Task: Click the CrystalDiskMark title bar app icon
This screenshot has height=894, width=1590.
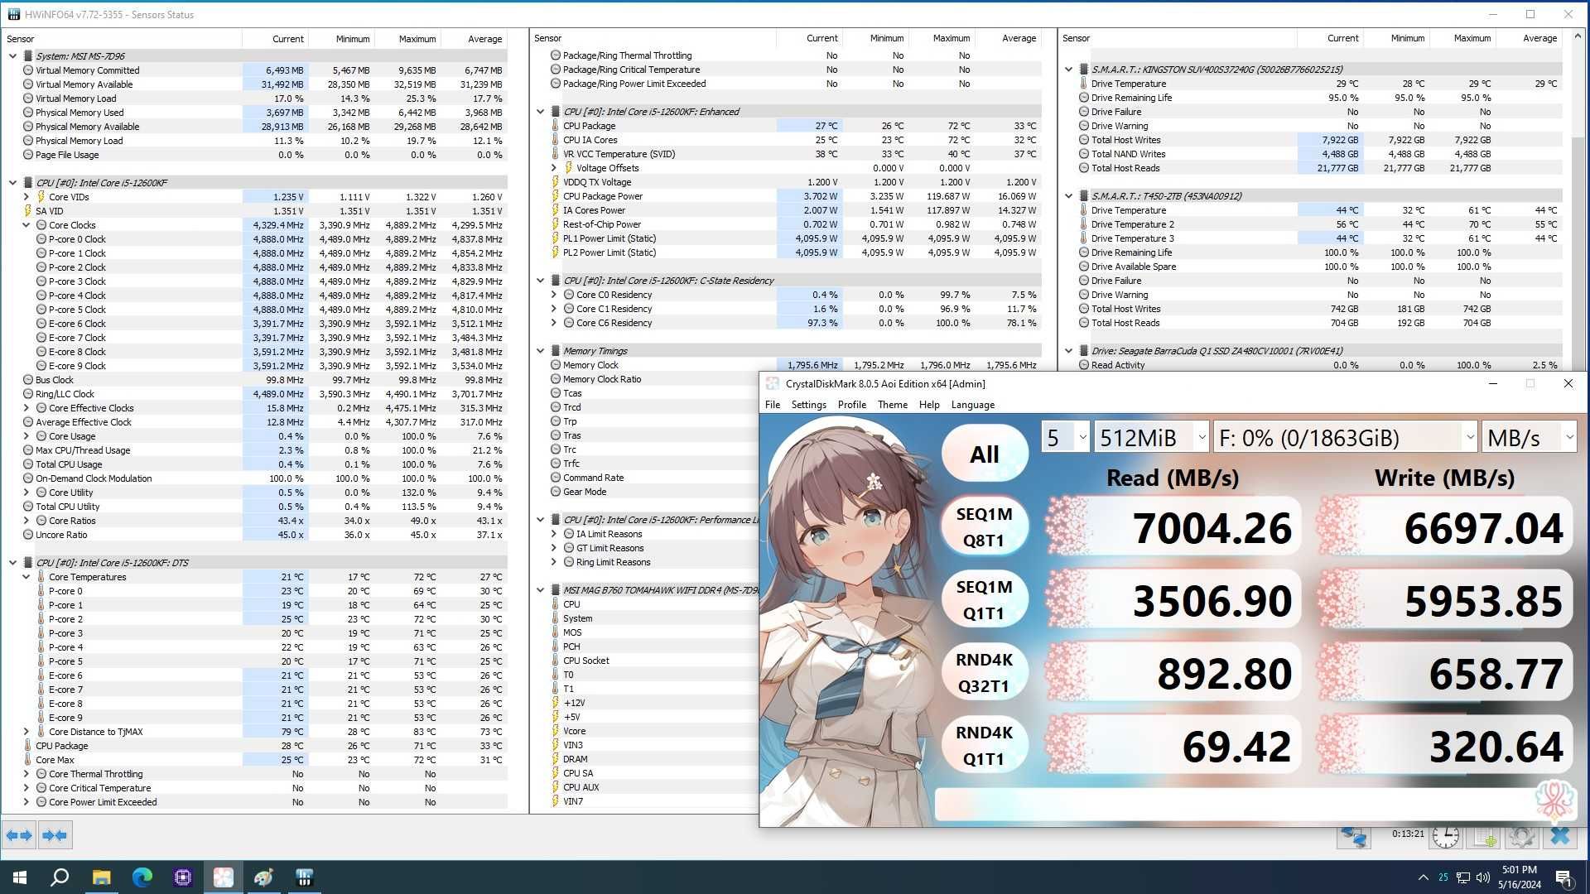Action: click(x=773, y=383)
